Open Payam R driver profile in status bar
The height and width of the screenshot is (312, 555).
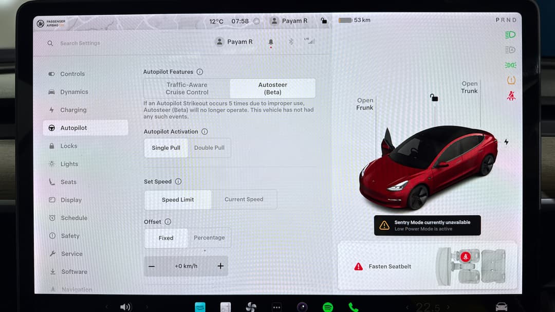pyautogui.click(x=289, y=21)
